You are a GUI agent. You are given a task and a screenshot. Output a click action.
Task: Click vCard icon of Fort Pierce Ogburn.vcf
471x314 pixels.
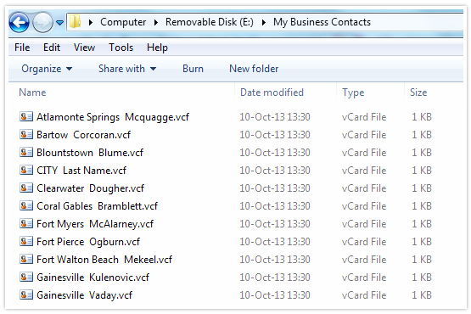[x=26, y=241]
